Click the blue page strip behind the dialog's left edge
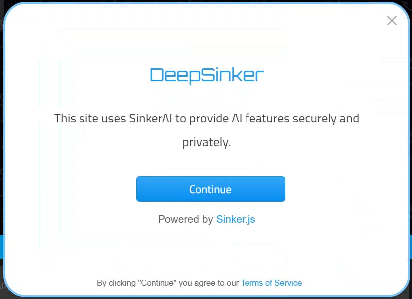The image size is (412, 299). tap(1, 246)
